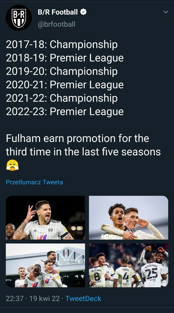The image size is (174, 313).
Task: Click the Przetłumacz Tweeta translate link
Action: point(34,182)
